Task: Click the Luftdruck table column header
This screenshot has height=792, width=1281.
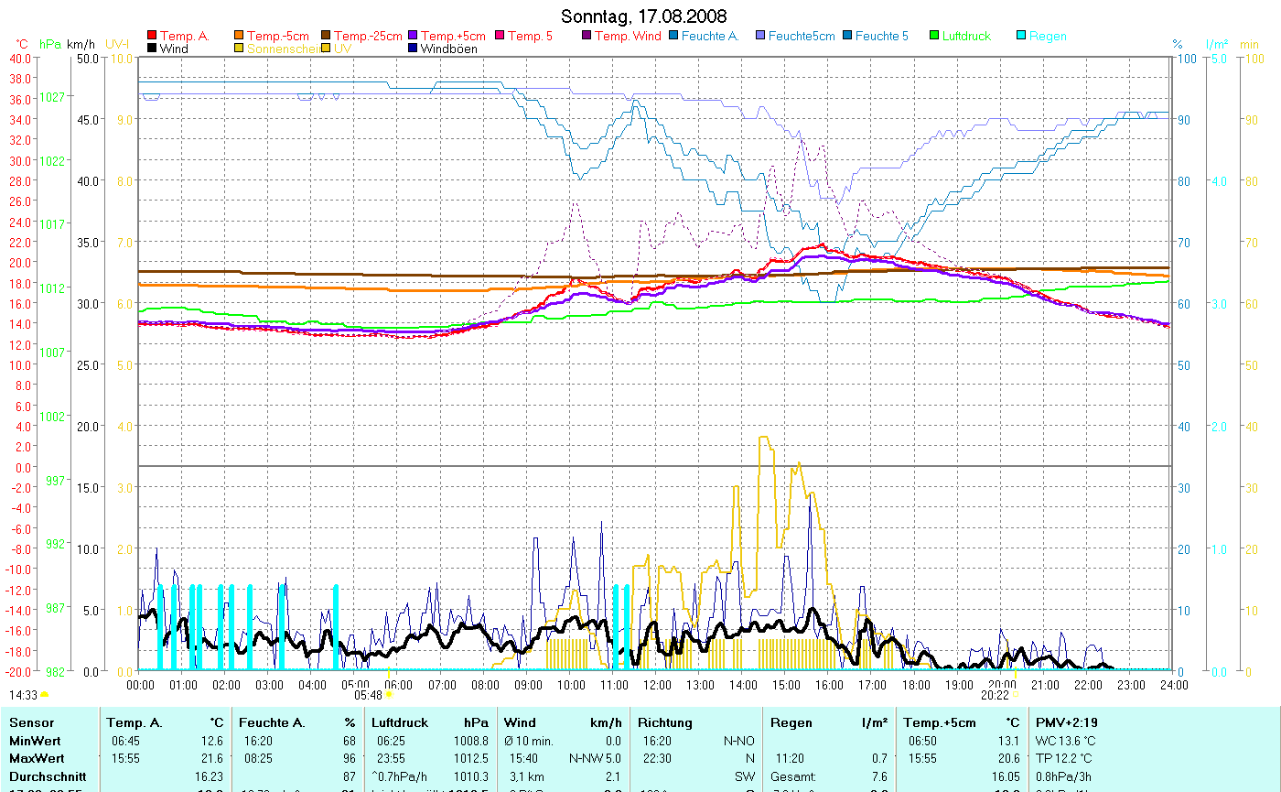Action: (x=401, y=723)
